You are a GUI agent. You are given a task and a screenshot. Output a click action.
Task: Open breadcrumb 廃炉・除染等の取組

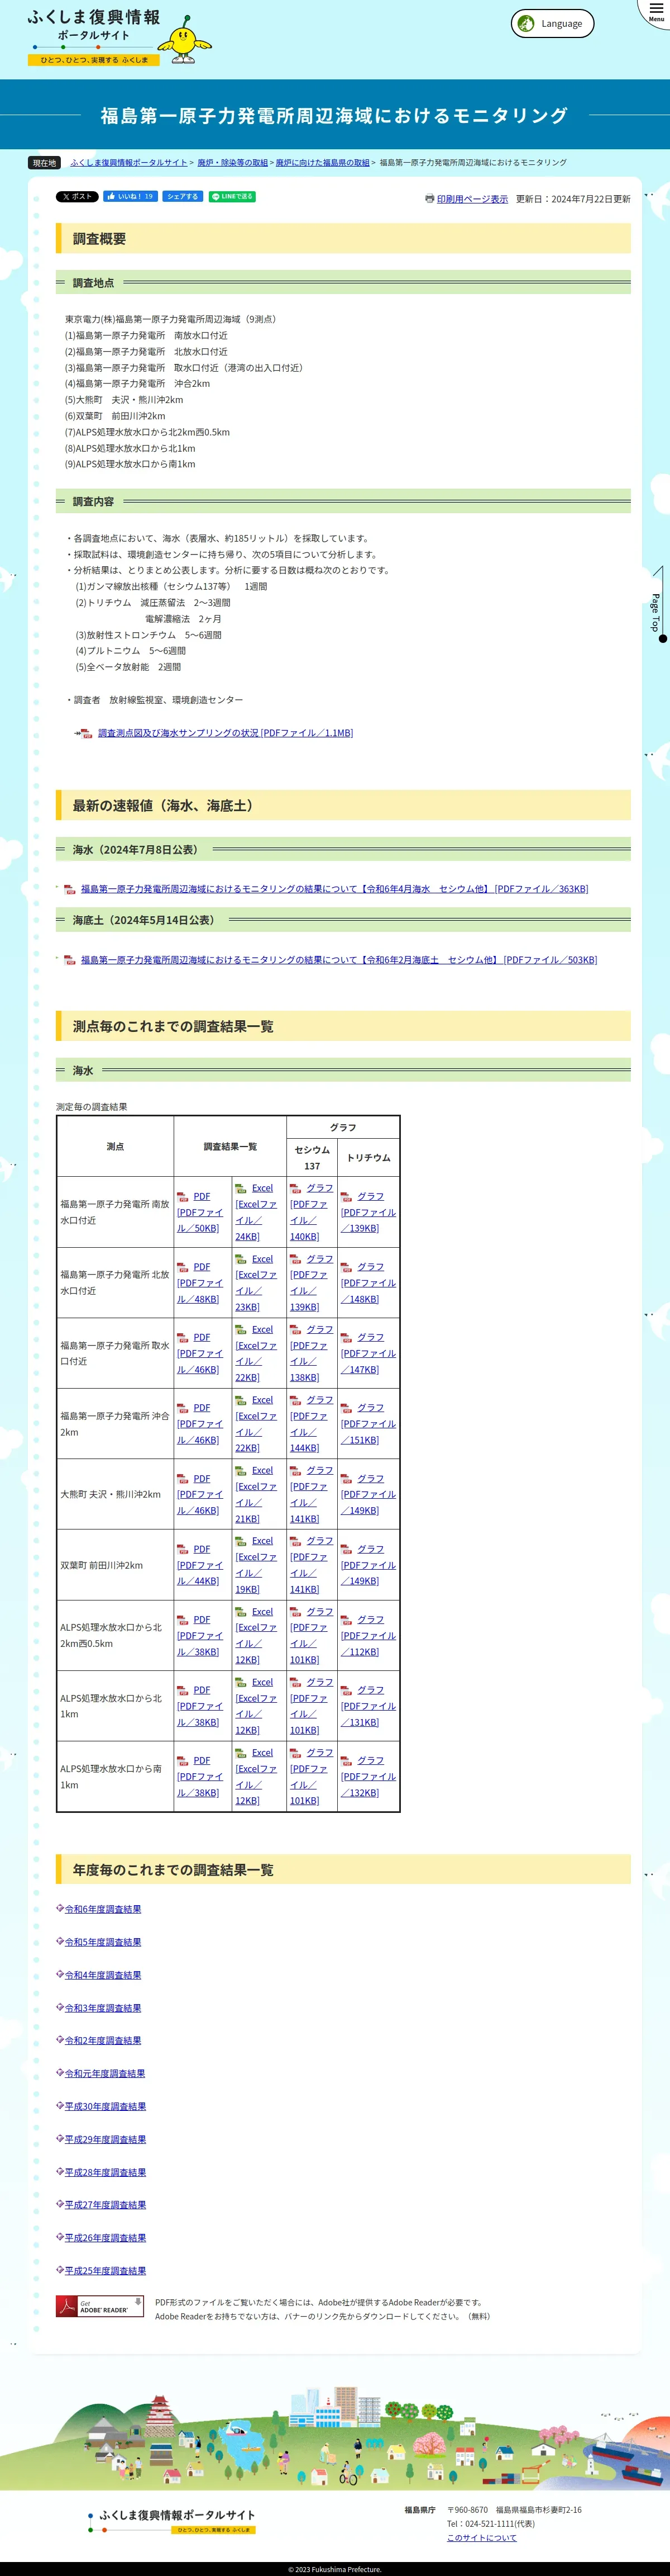[x=233, y=162]
